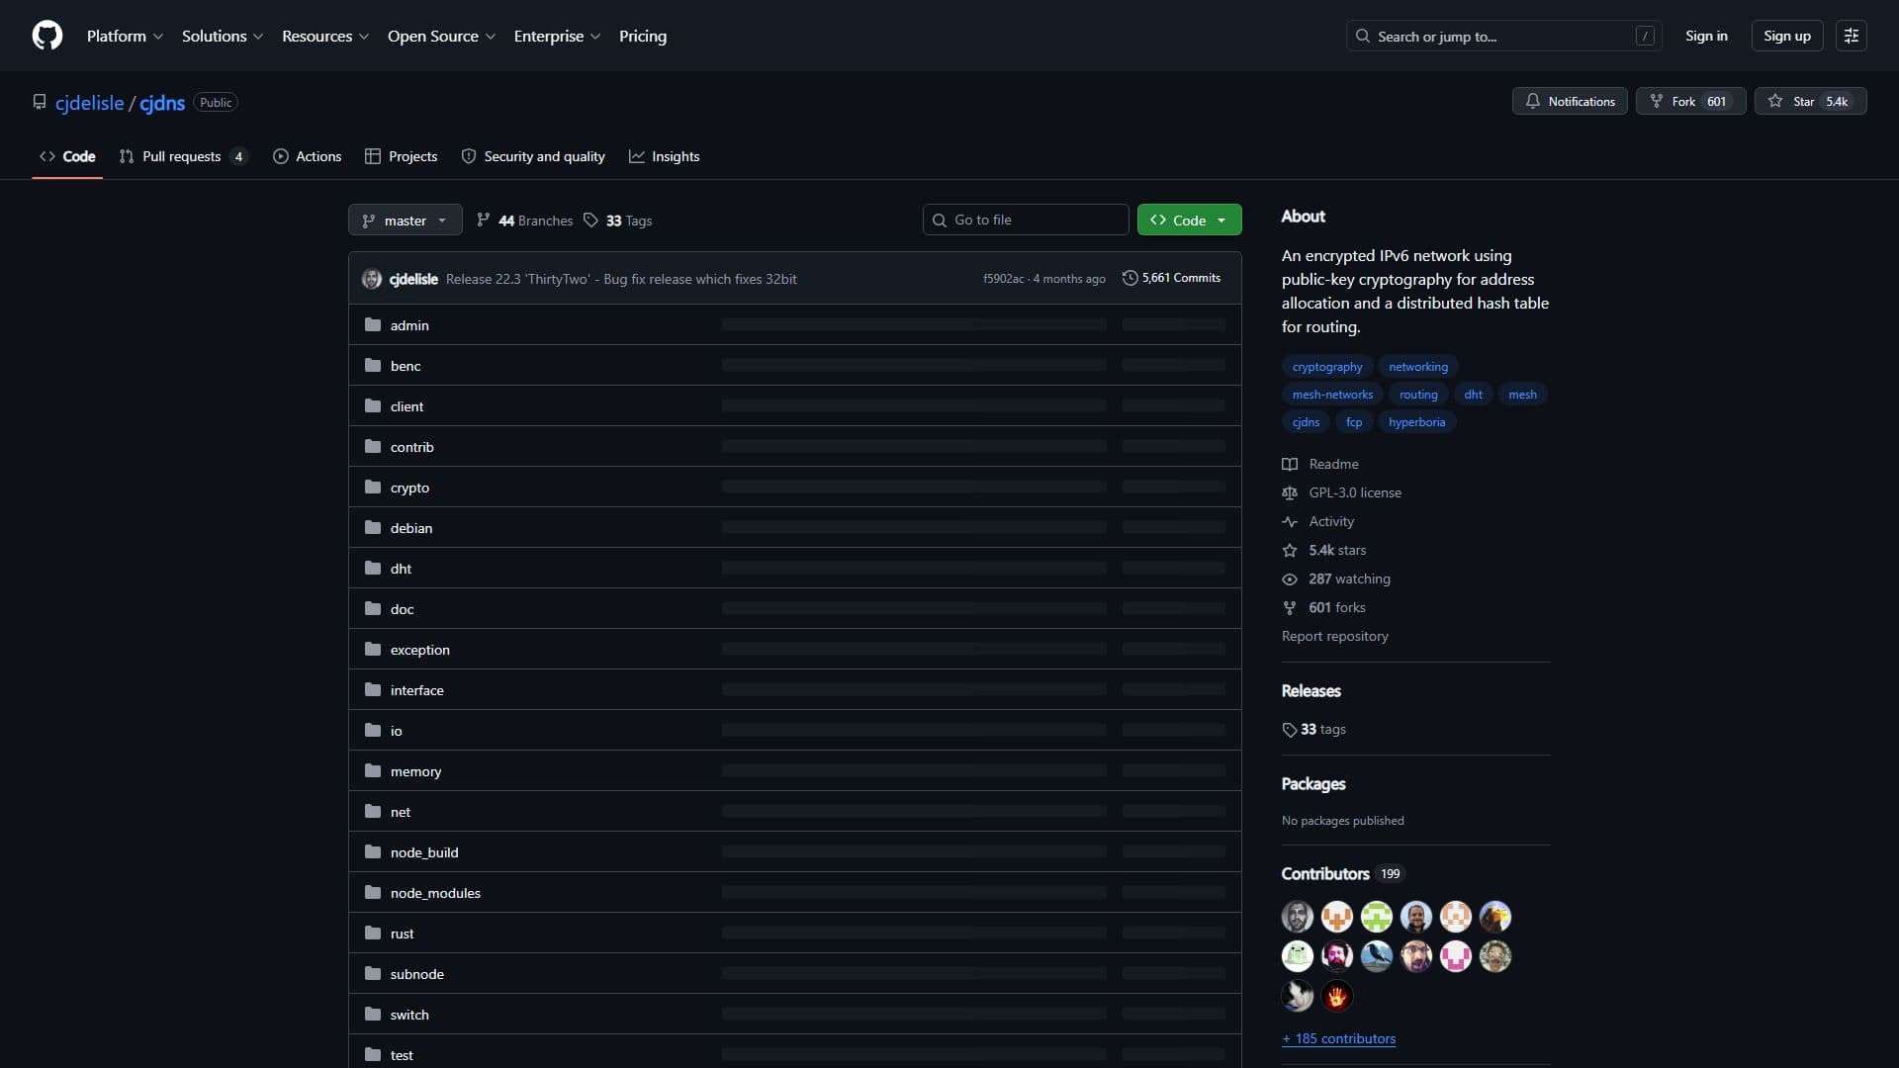Open the master branch selector dropdown
The height and width of the screenshot is (1068, 1899).
click(406, 220)
